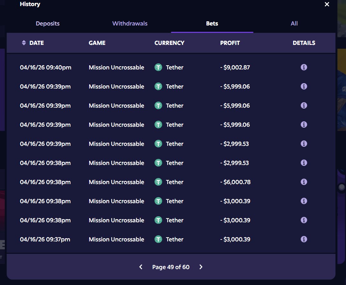
Task: Click the 09:38pm "- $2,999.53" profit value
Action: click(x=234, y=163)
